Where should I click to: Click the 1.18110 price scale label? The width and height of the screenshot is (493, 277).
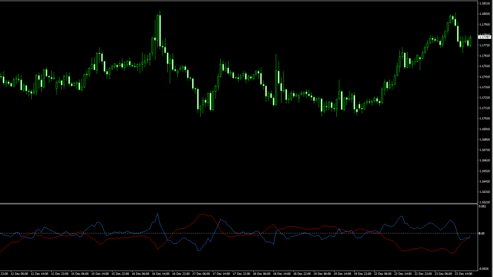[x=485, y=4]
